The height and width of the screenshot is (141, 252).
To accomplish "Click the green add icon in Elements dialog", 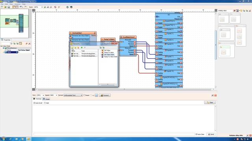I will tap(82, 47).
